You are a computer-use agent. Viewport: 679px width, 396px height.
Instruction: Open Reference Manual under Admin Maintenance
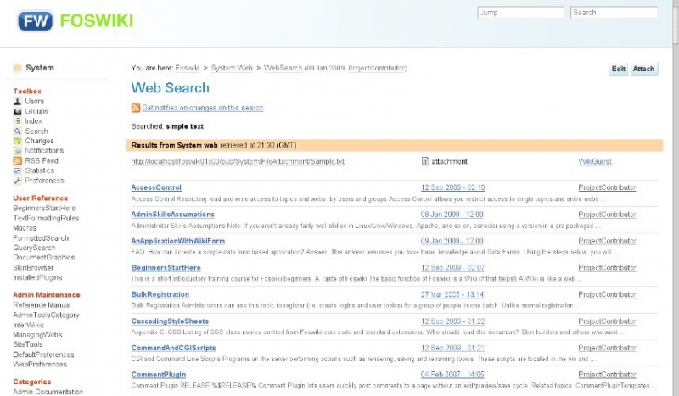[x=42, y=305]
